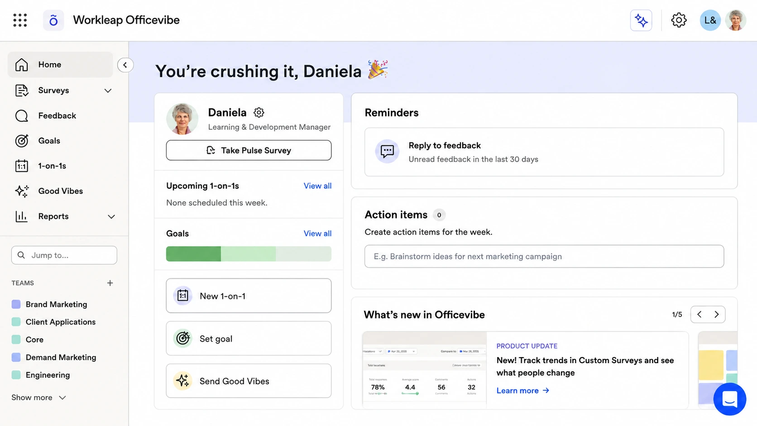The height and width of the screenshot is (426, 757).
Task: Click the AI sparkle assistant icon
Action: point(641,20)
